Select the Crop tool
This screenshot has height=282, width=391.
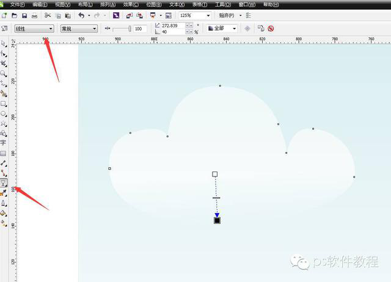point(4,63)
